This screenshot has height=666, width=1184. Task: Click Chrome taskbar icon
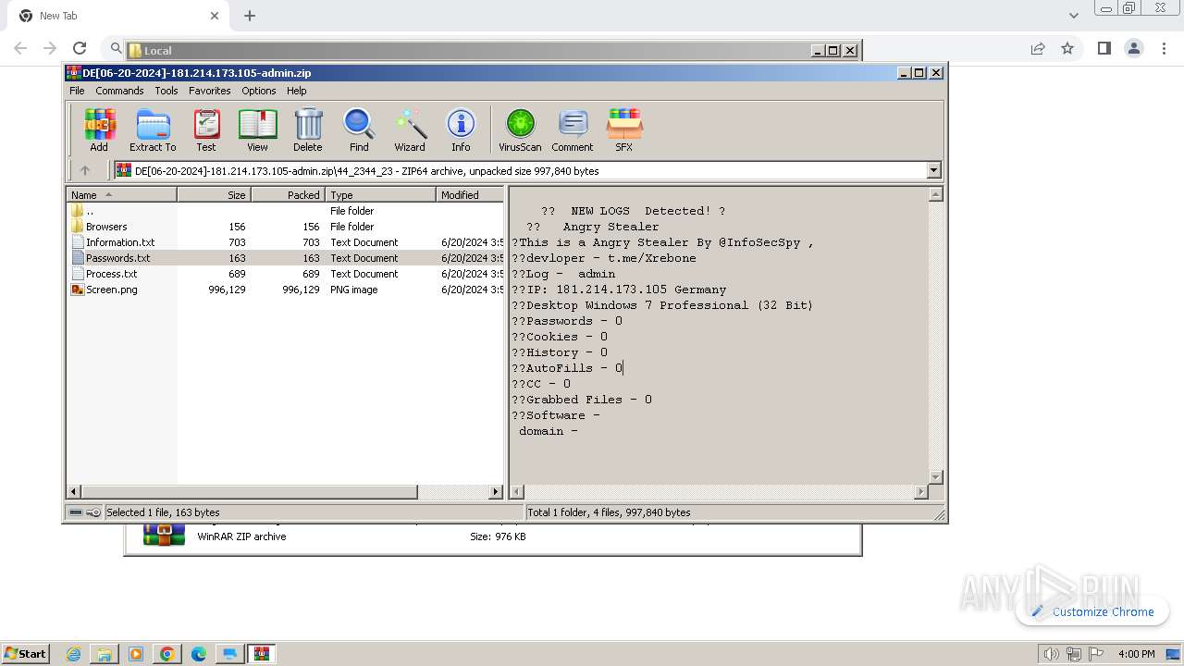[167, 654]
